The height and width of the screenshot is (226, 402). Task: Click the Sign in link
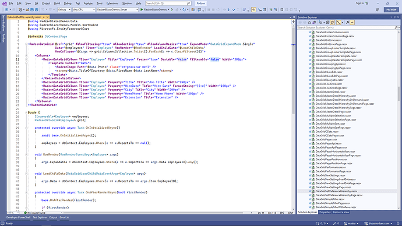(359, 3)
